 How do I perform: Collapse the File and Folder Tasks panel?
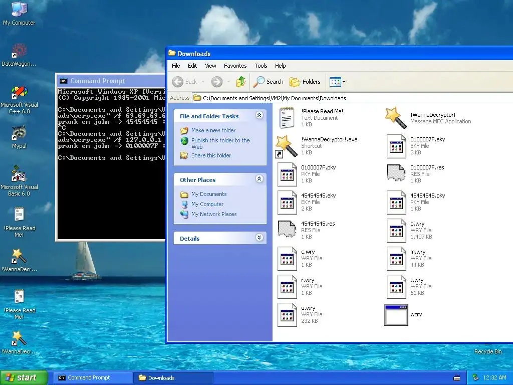[259, 115]
